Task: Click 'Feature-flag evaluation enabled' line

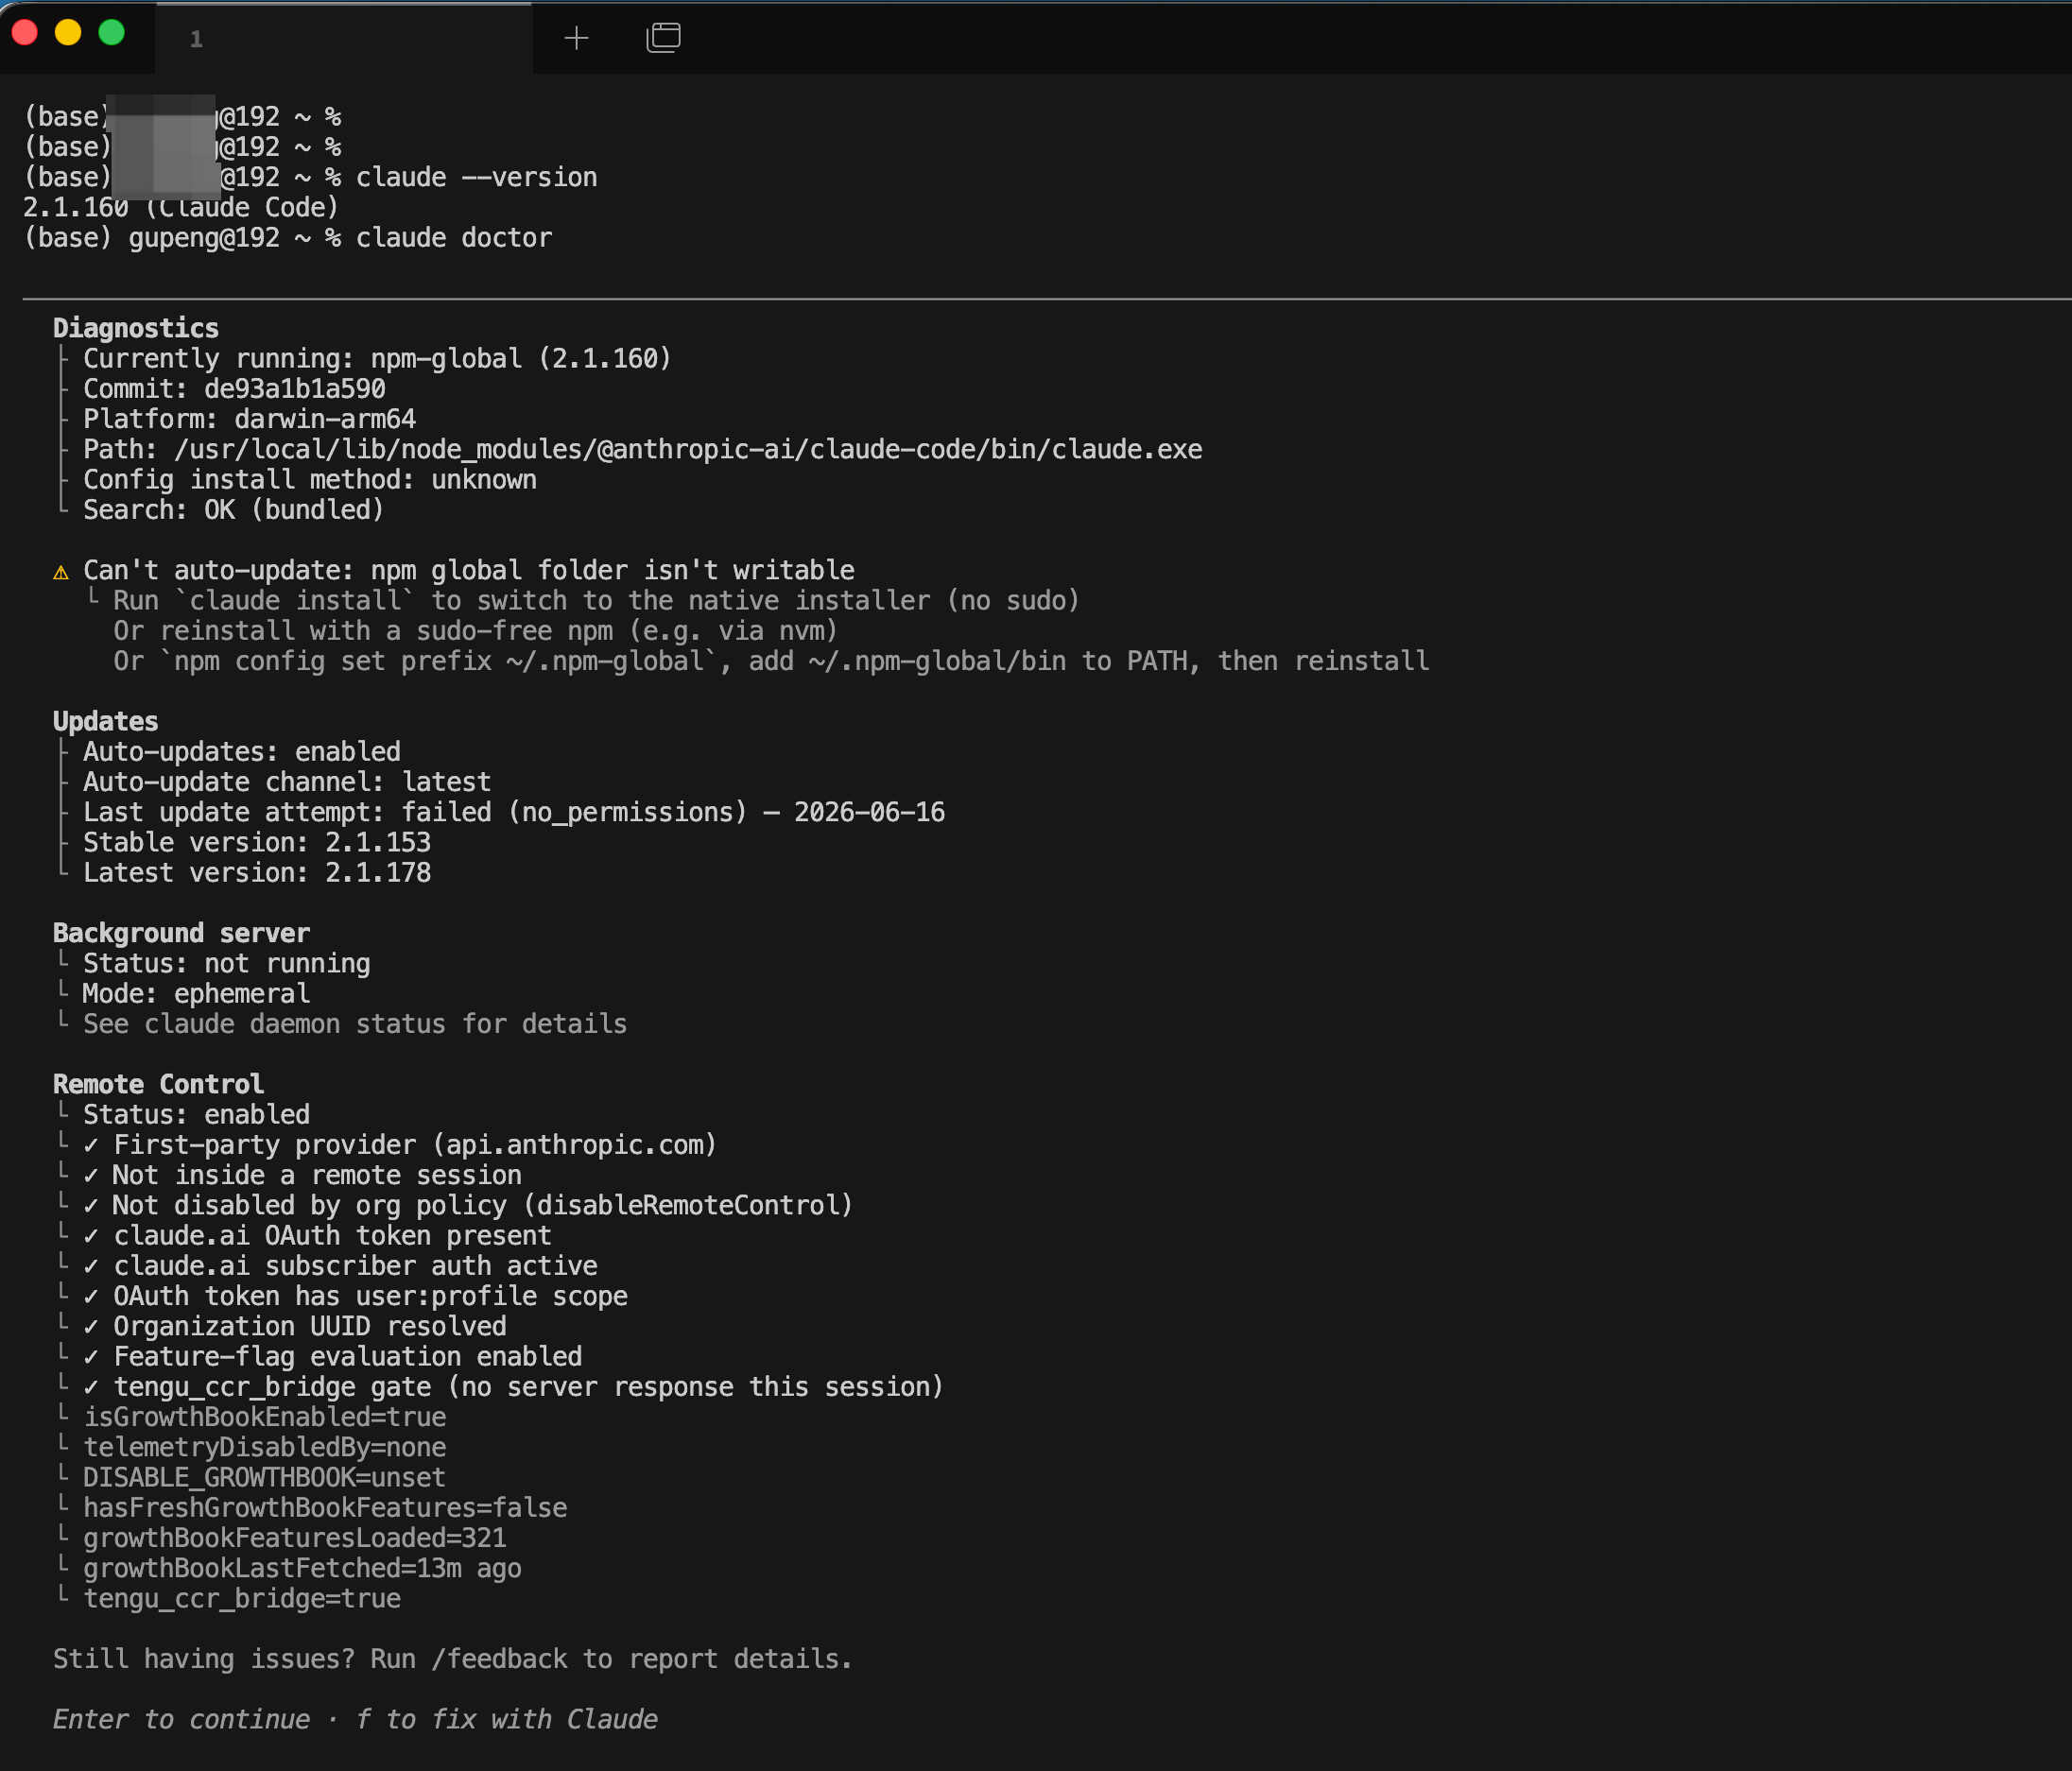Action: click(x=333, y=1357)
